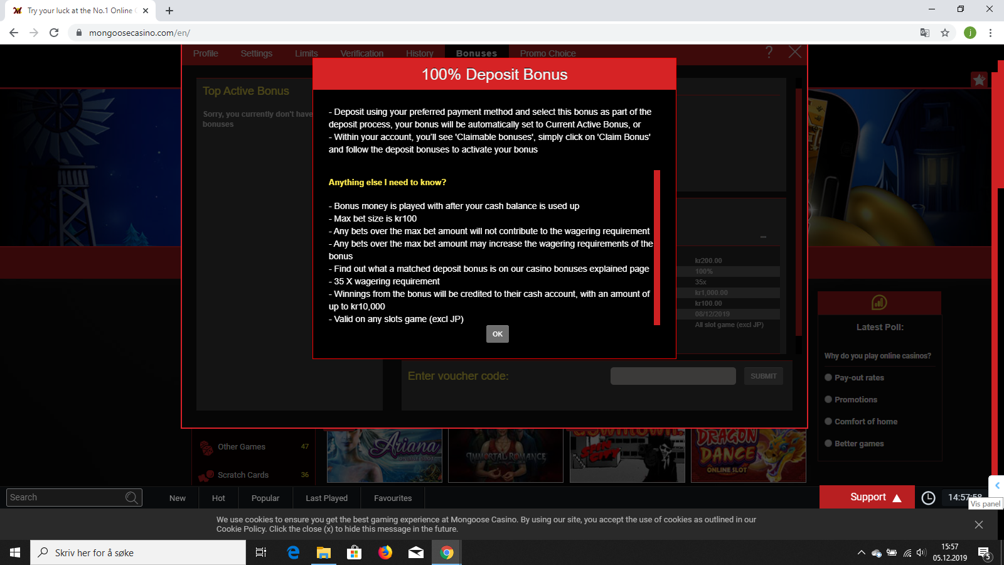Viewport: 1004px width, 565px height.
Task: Open the Dragon Dance slot thumbnail
Action: point(748,456)
